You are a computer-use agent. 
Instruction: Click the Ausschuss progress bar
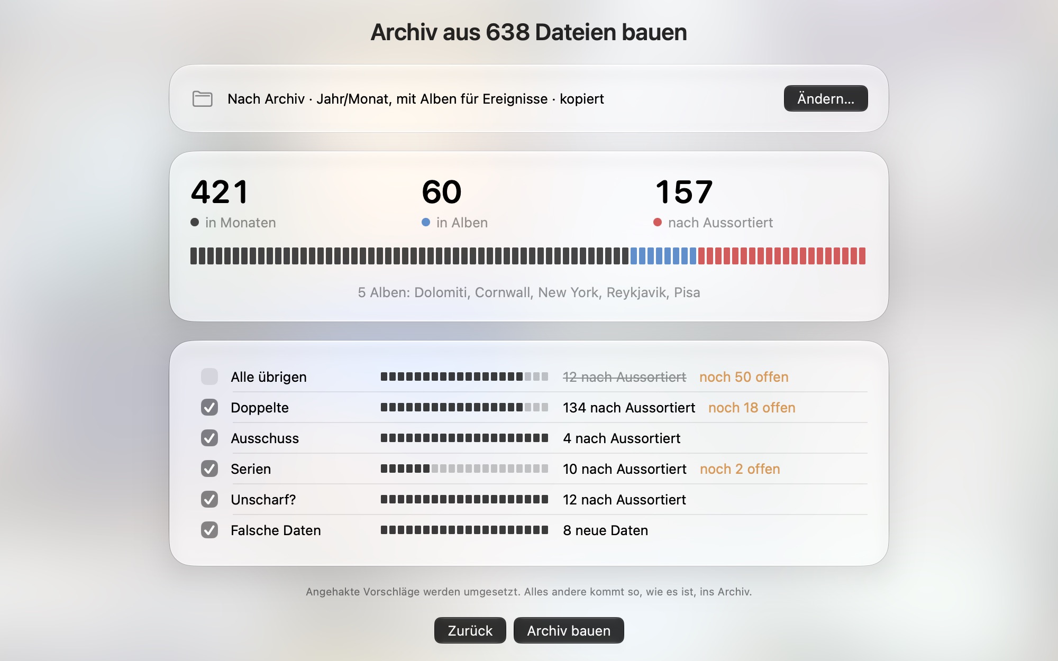pyautogui.click(x=464, y=438)
